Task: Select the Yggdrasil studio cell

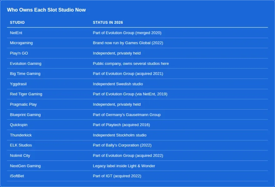Action: tap(18, 84)
